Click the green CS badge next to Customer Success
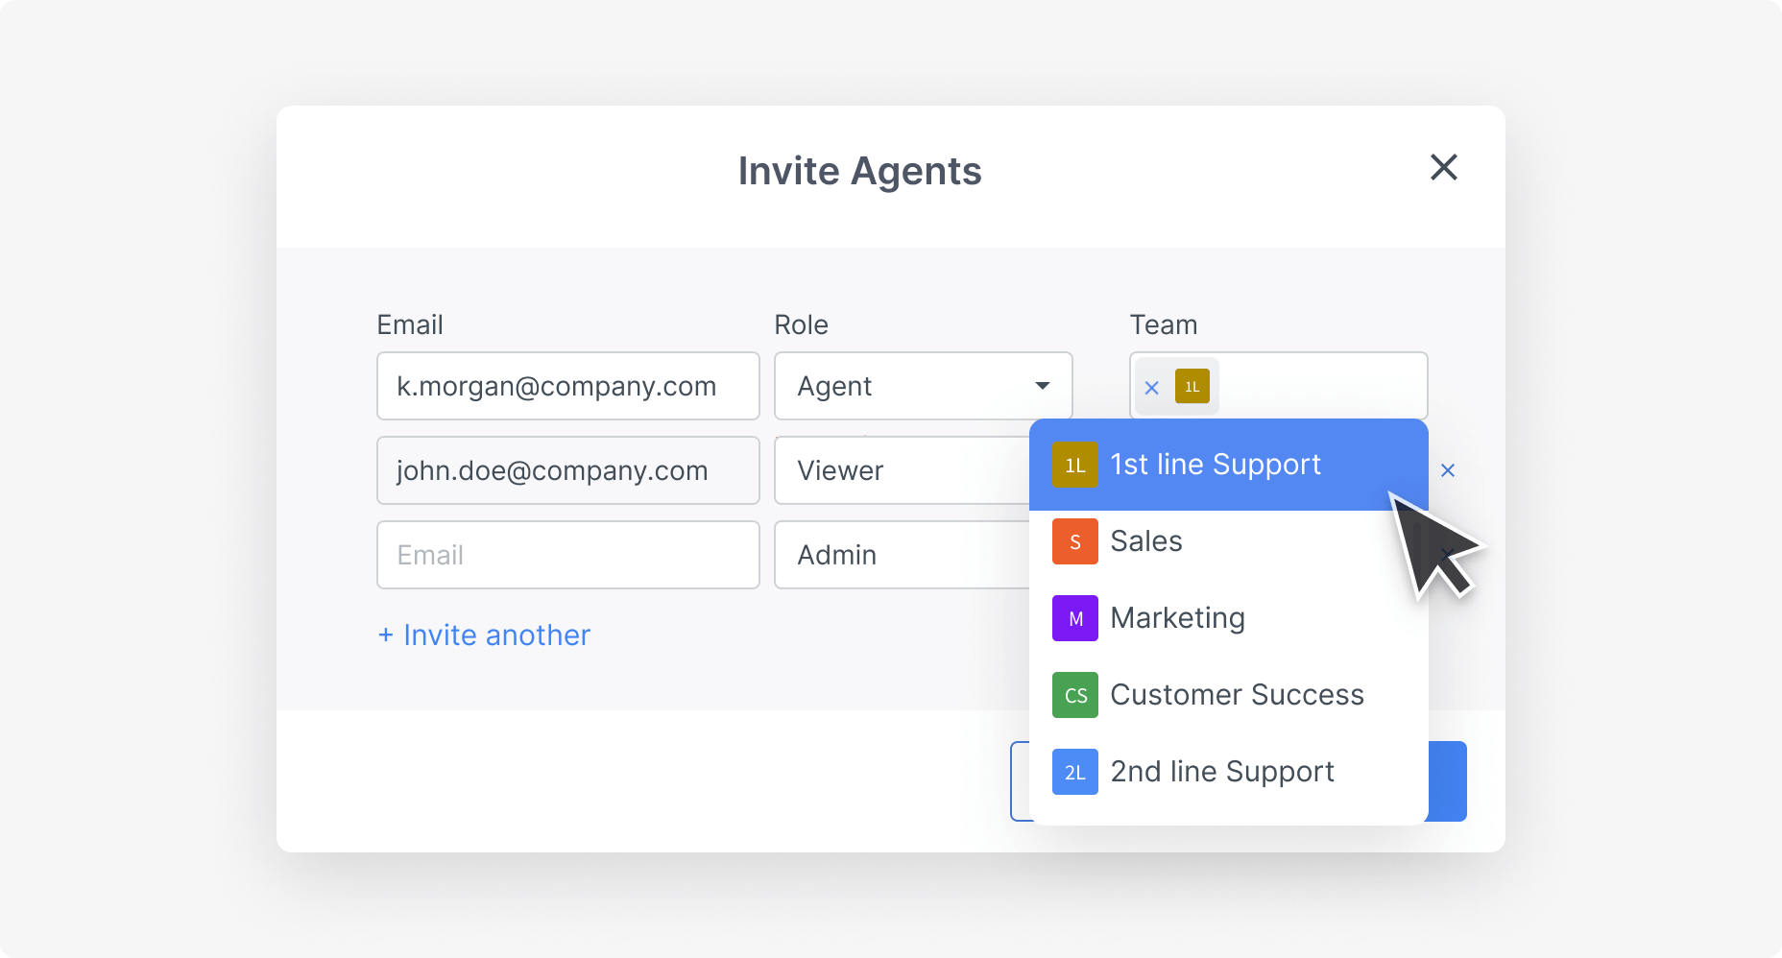Image resolution: width=1782 pixels, height=958 pixels. [x=1074, y=695]
